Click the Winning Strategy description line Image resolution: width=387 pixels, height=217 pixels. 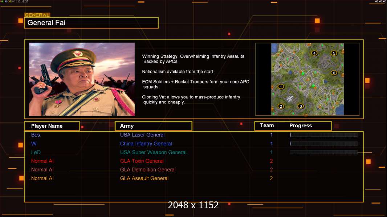pos(193,59)
